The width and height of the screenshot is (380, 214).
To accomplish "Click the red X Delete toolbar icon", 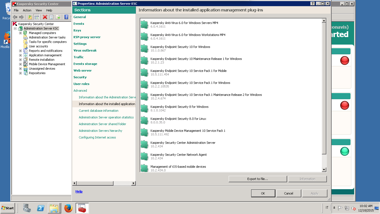I will (x=45, y=17).
